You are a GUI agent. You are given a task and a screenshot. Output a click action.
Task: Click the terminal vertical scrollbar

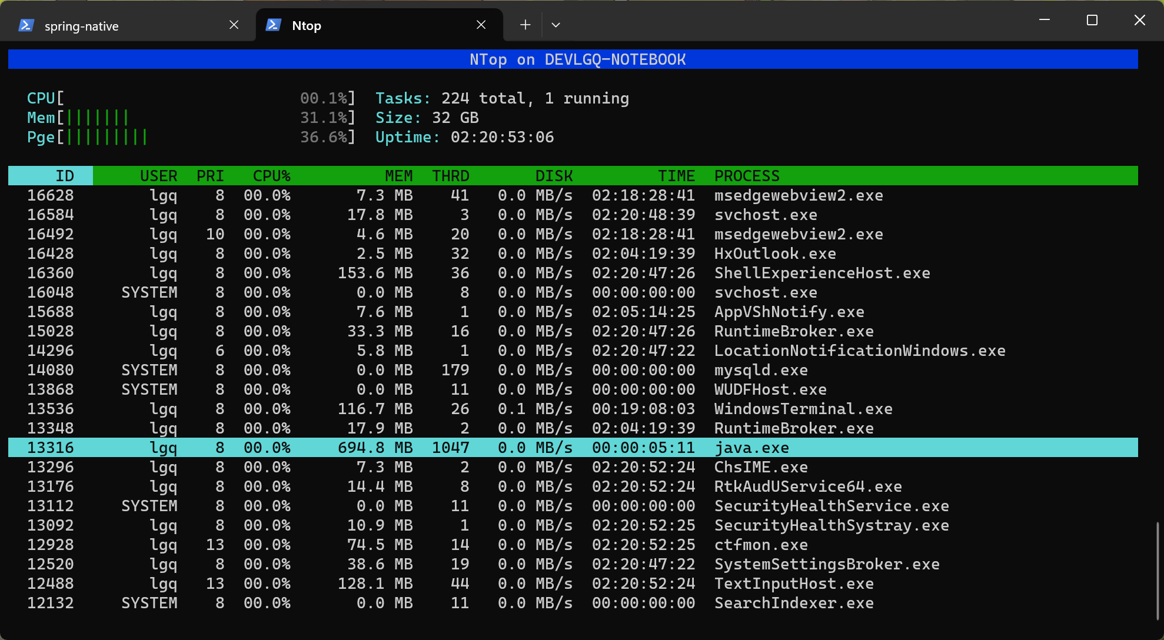(1157, 571)
